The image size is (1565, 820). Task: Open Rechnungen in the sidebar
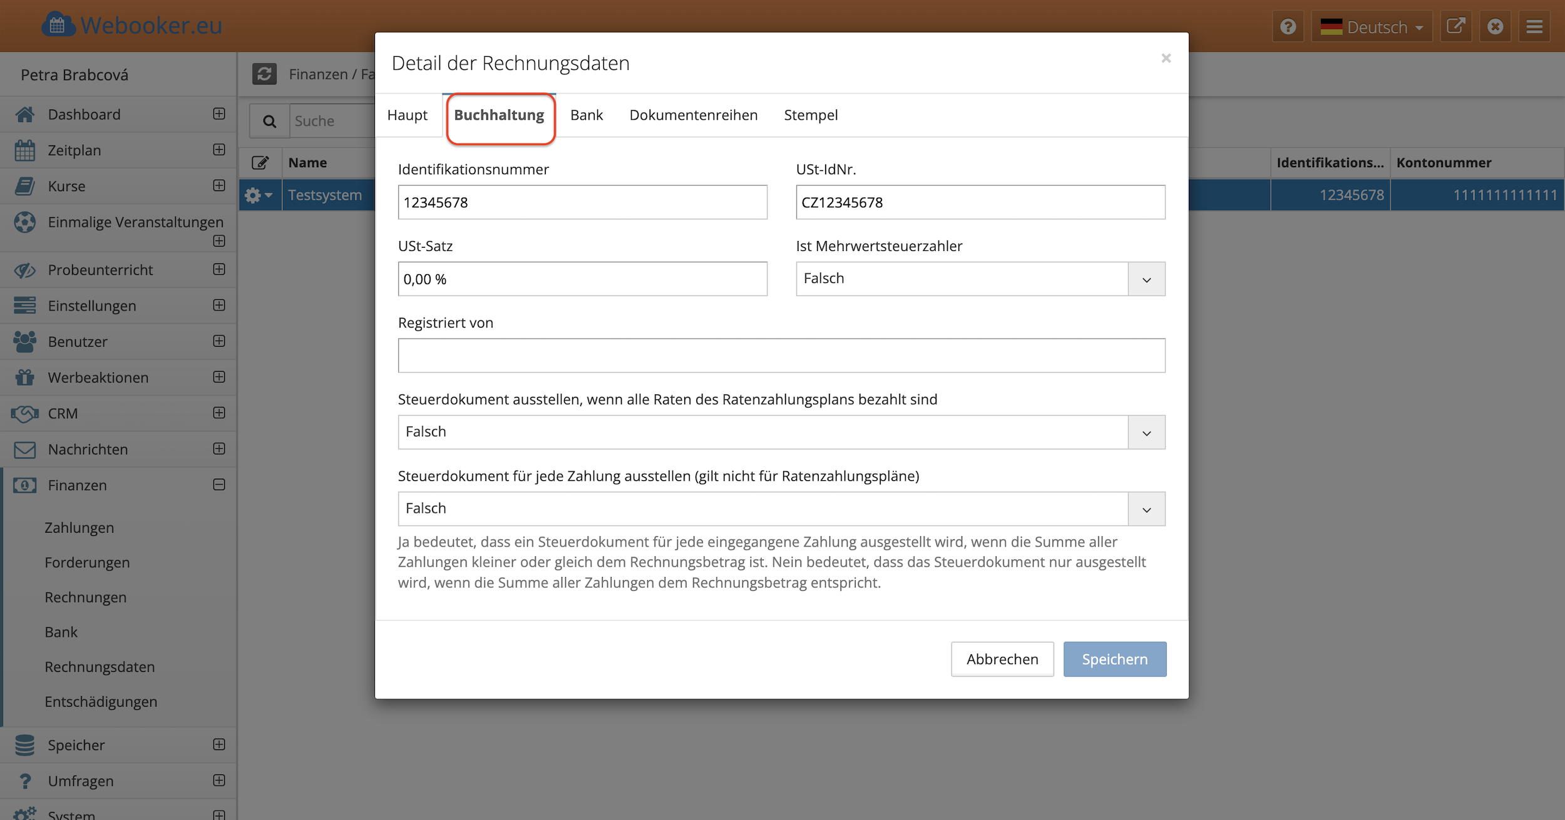pyautogui.click(x=86, y=597)
